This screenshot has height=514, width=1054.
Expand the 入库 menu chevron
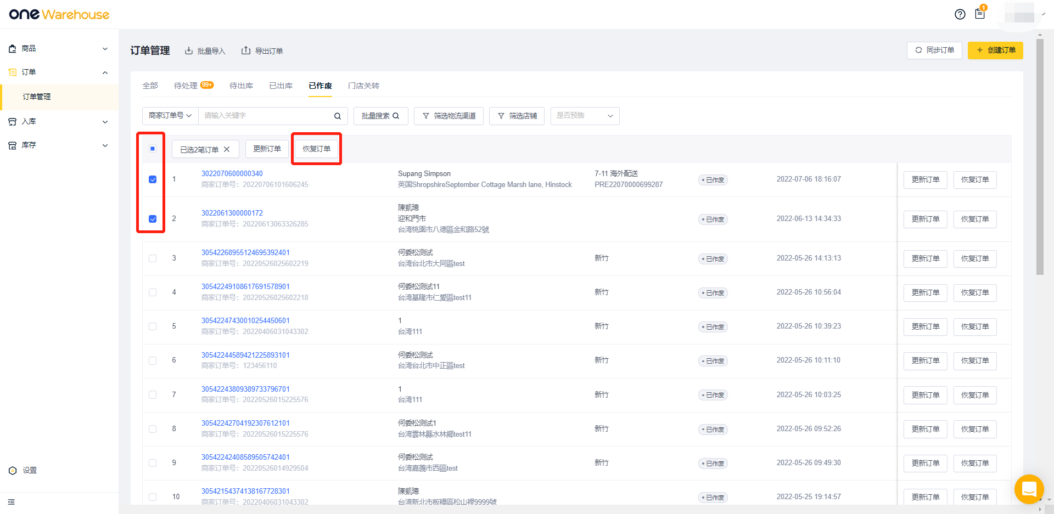[x=105, y=122]
